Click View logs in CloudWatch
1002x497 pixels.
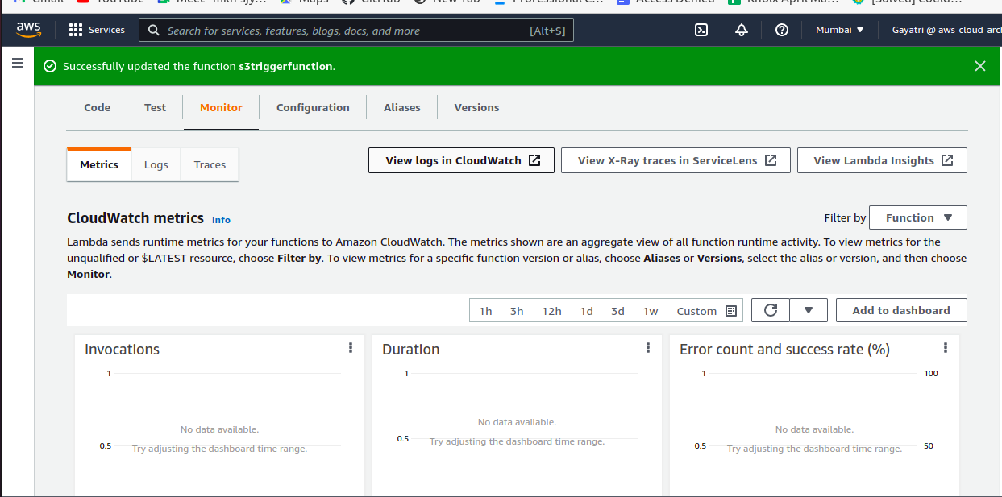pos(462,160)
